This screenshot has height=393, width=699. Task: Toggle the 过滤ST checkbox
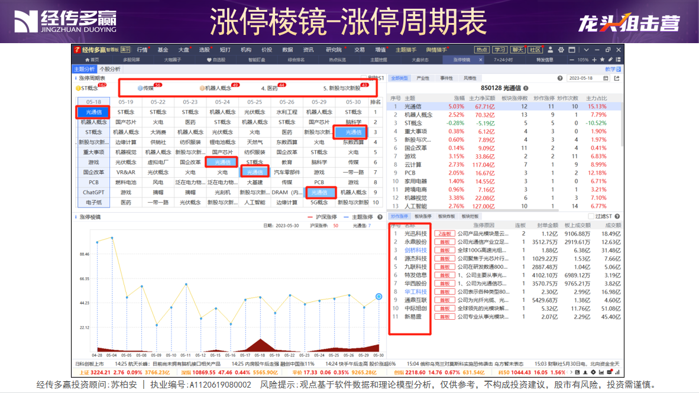coord(591,216)
